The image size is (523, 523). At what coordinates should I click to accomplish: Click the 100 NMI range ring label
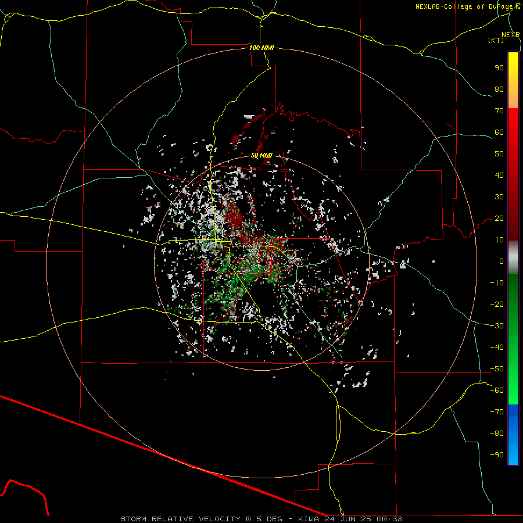pos(261,48)
